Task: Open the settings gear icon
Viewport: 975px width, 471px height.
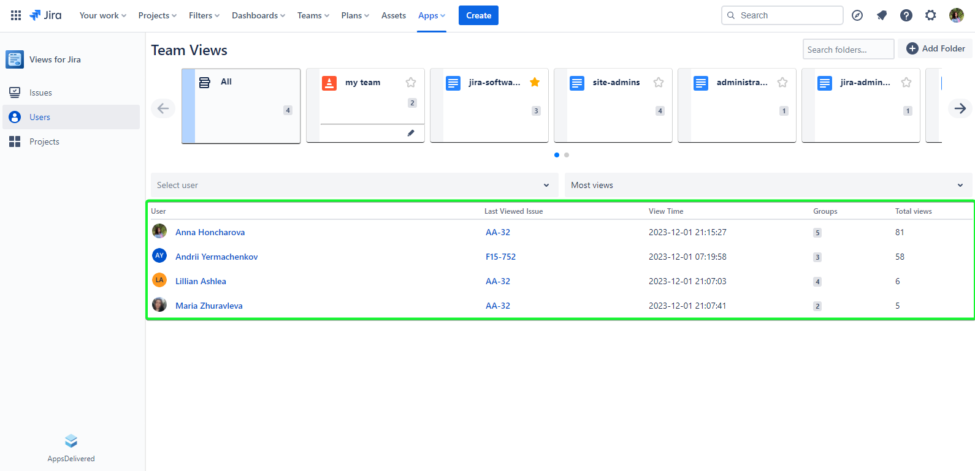Action: tap(931, 15)
